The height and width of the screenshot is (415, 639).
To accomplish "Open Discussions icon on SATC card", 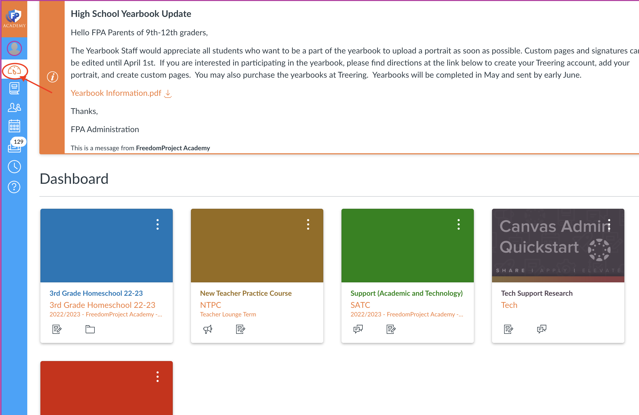I will [x=358, y=329].
